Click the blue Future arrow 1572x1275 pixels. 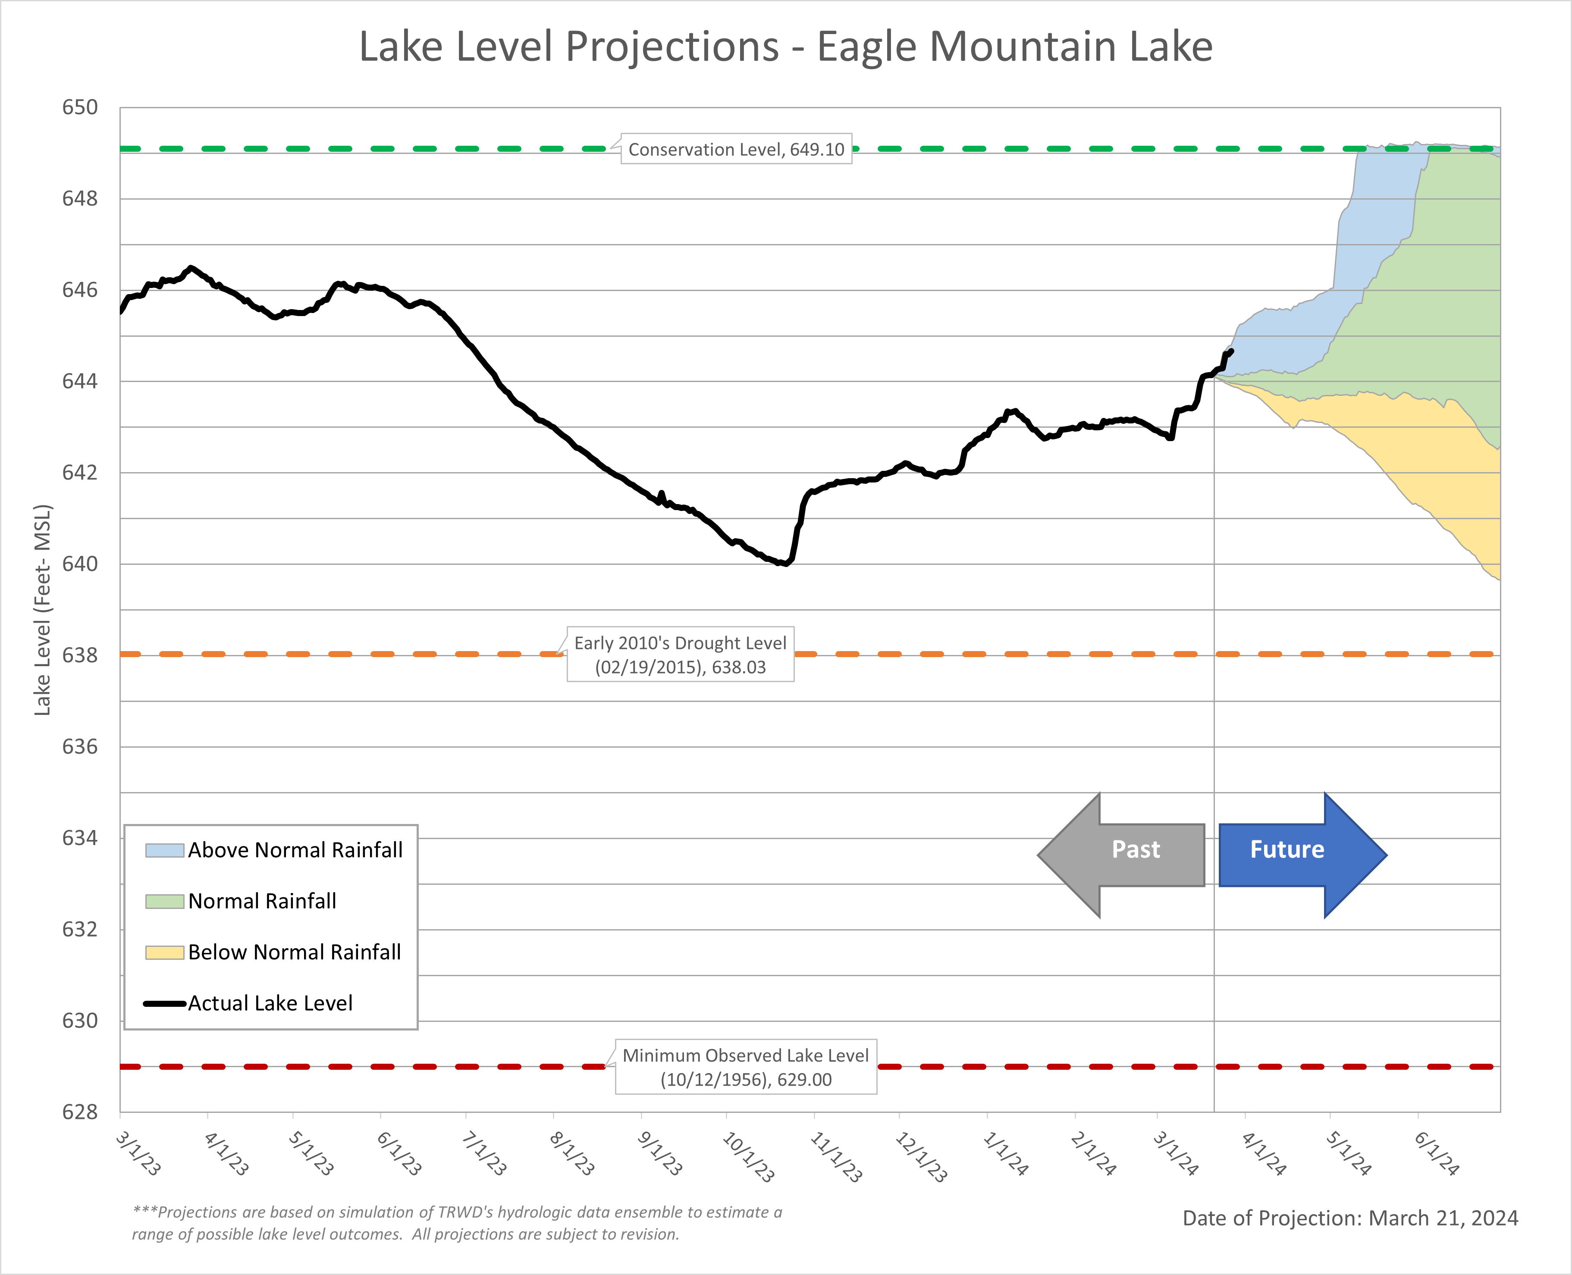click(x=1302, y=855)
